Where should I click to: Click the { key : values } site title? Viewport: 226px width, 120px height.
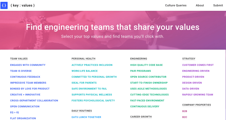point(23,6)
